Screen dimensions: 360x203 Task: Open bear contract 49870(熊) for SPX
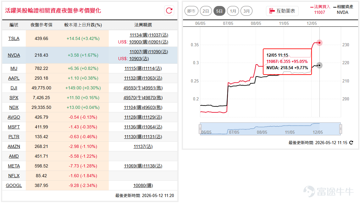153,98
